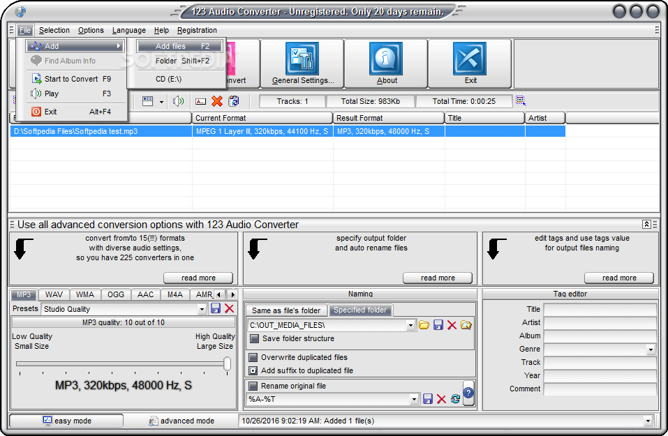The image size is (668, 436).
Task: Select Play F3 in File menu
Action: tap(76, 93)
